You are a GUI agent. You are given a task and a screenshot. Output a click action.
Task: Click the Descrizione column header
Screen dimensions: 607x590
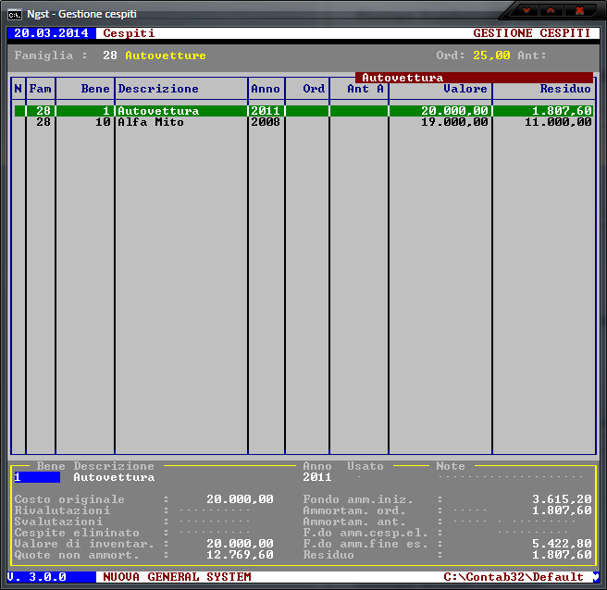[x=158, y=89]
